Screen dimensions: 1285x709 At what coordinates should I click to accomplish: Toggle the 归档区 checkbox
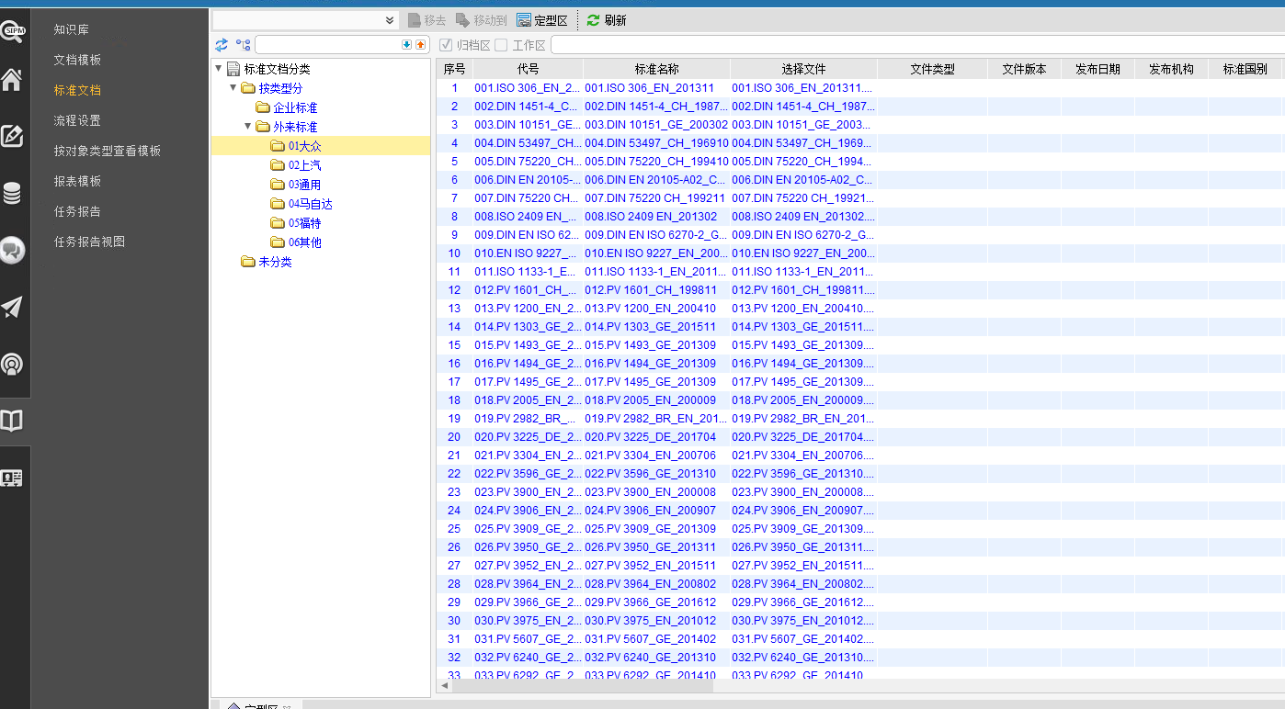(x=446, y=45)
